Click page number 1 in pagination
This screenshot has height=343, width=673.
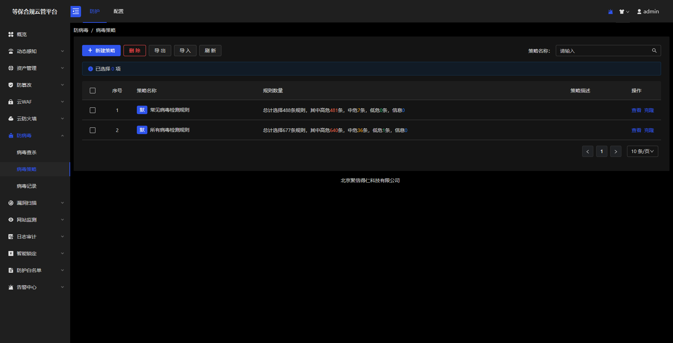[602, 151]
